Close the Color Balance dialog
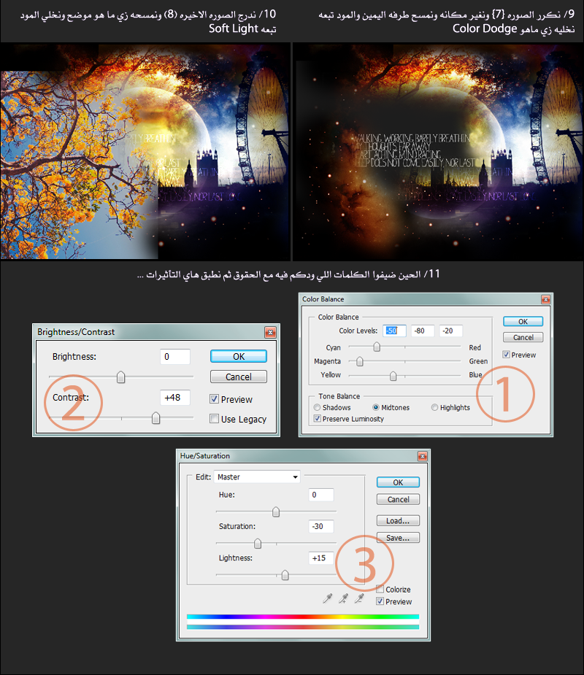This screenshot has width=584, height=675. pyautogui.click(x=545, y=299)
